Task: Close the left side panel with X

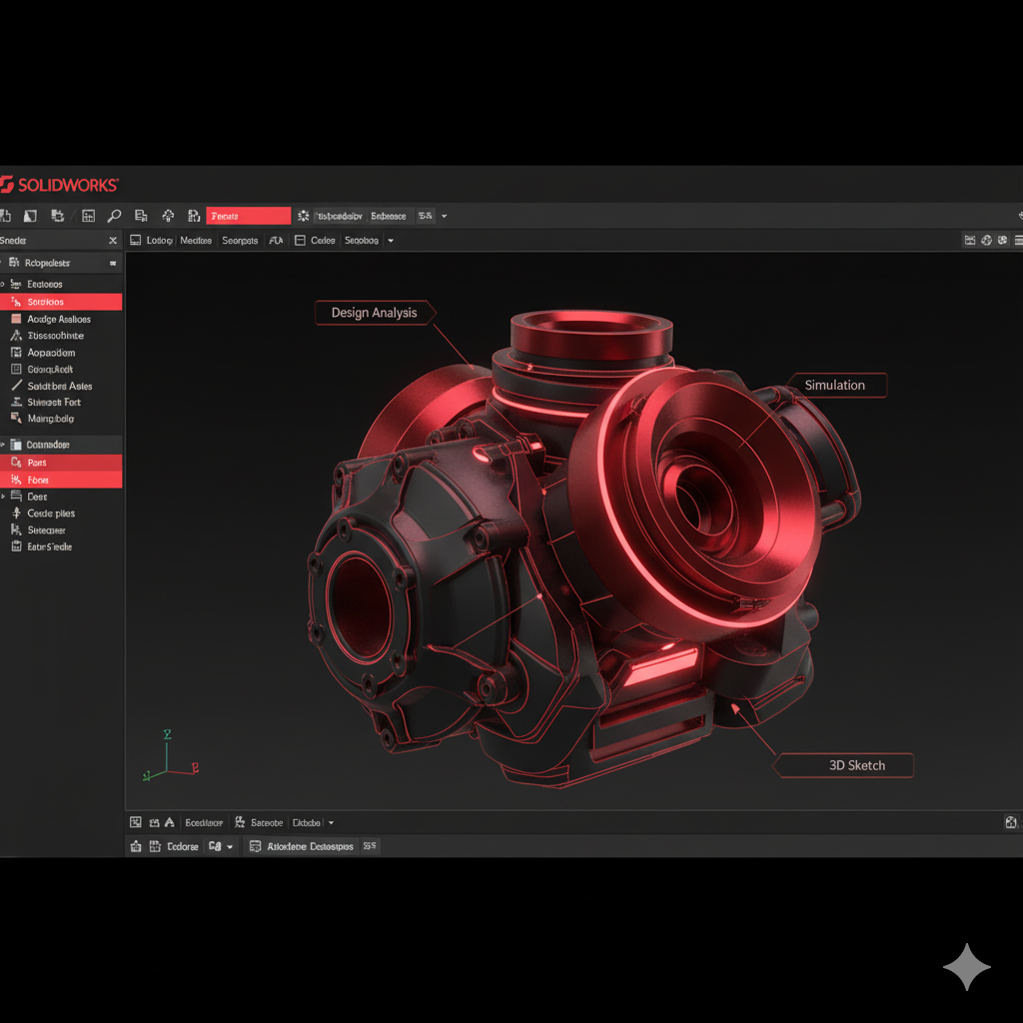Action: click(113, 241)
